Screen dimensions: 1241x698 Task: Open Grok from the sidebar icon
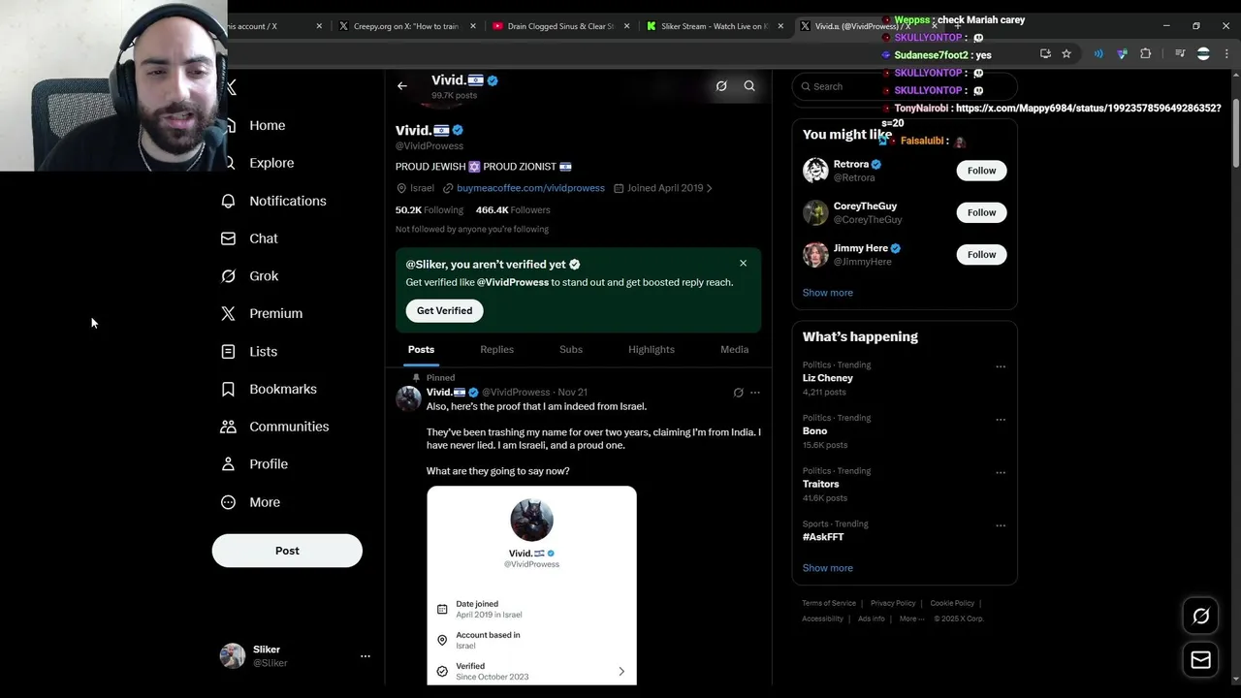228,276
